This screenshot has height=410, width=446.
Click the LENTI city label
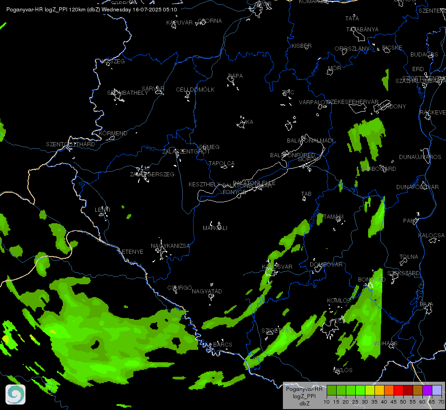point(103,210)
